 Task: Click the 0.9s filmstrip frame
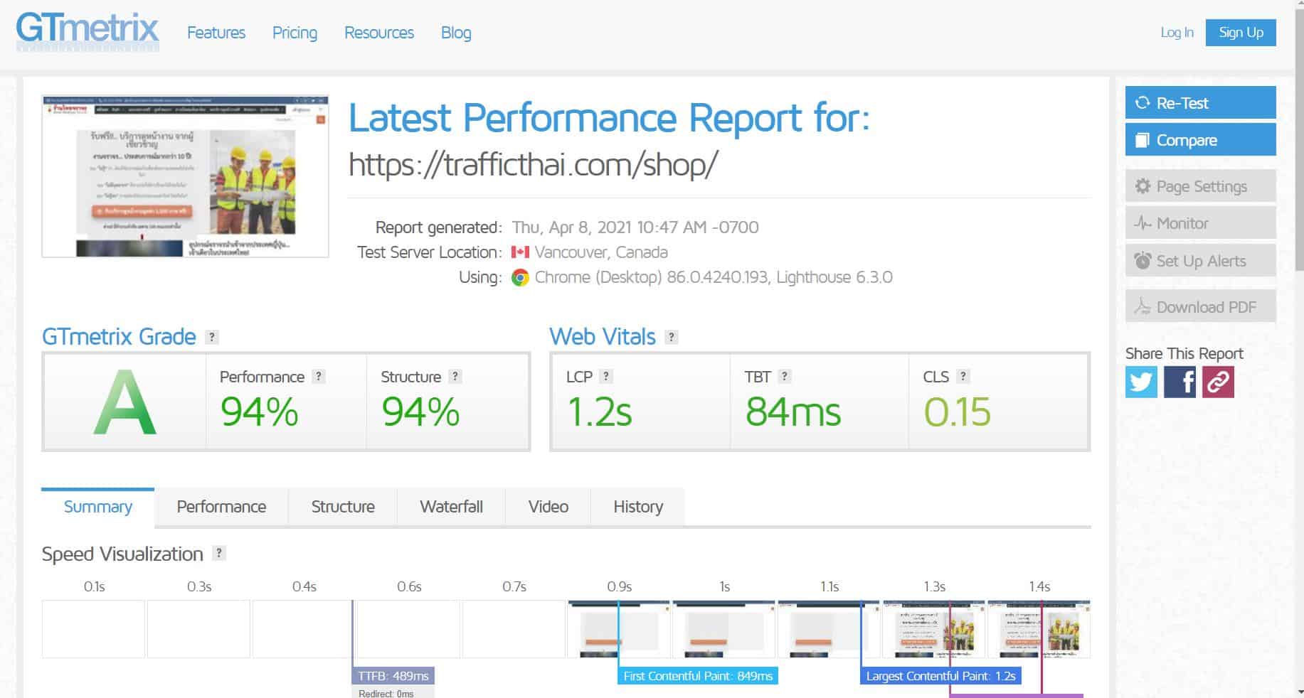[619, 629]
